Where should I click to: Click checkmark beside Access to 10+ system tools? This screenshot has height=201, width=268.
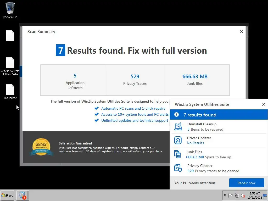click(97, 114)
